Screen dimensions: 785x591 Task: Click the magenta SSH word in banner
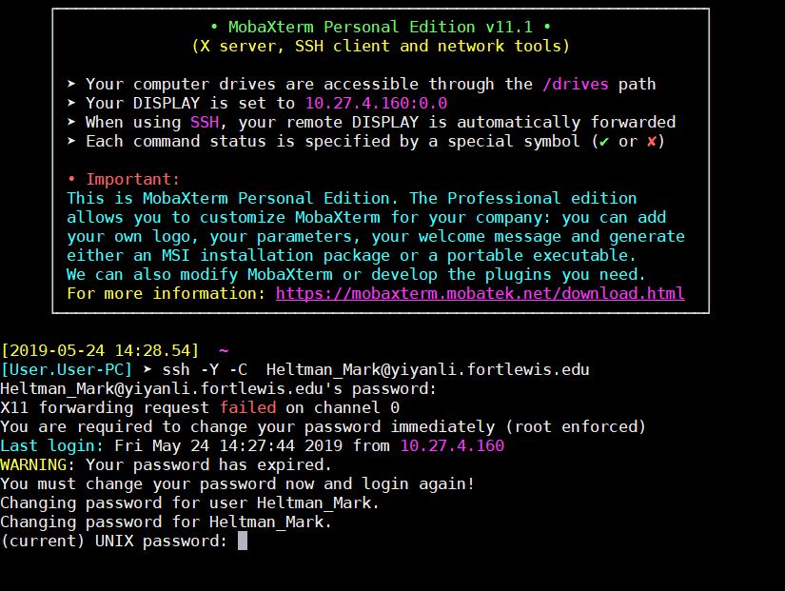[205, 122]
